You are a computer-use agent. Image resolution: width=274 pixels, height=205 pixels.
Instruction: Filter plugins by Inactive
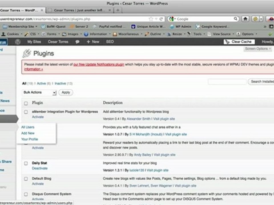[60, 83]
